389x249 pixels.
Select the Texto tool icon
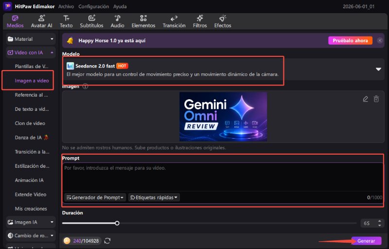tap(66, 18)
